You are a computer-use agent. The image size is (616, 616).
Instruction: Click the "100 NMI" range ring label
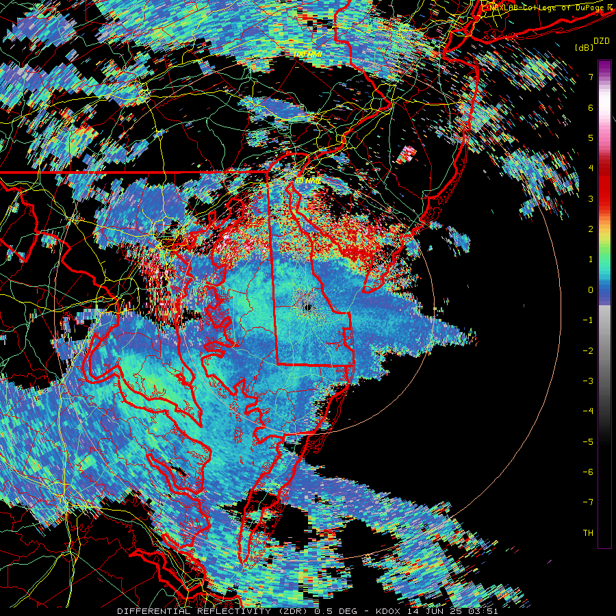pyautogui.click(x=307, y=54)
